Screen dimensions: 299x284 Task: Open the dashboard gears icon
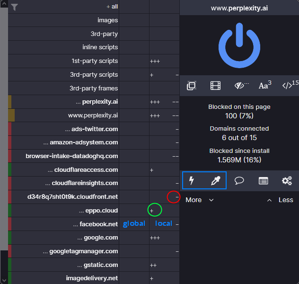pyautogui.click(x=287, y=181)
